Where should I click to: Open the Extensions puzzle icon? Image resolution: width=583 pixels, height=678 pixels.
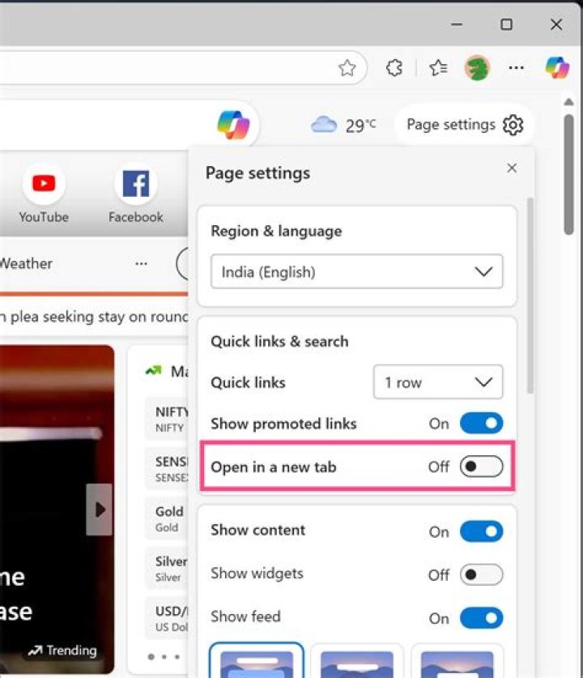coord(394,68)
